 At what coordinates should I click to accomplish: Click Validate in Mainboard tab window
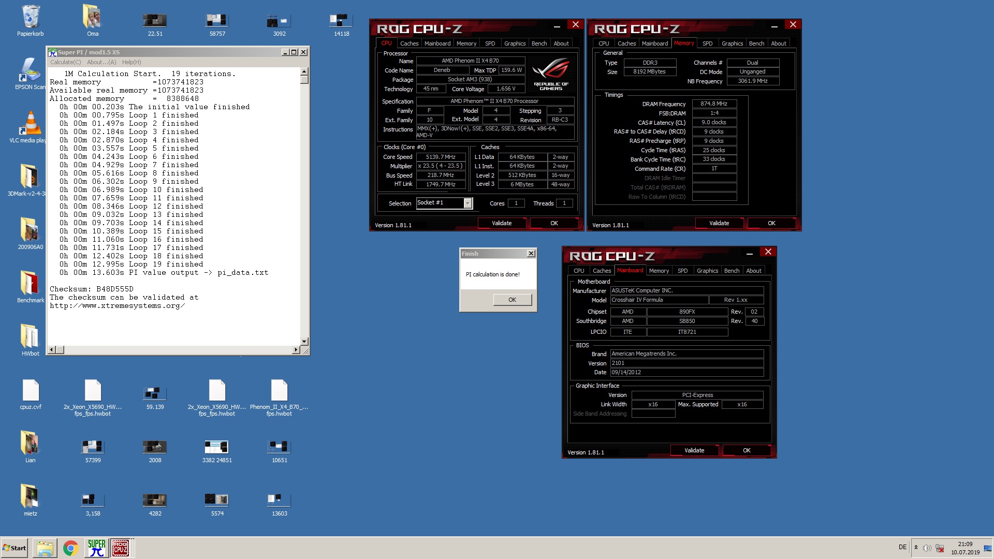694,450
